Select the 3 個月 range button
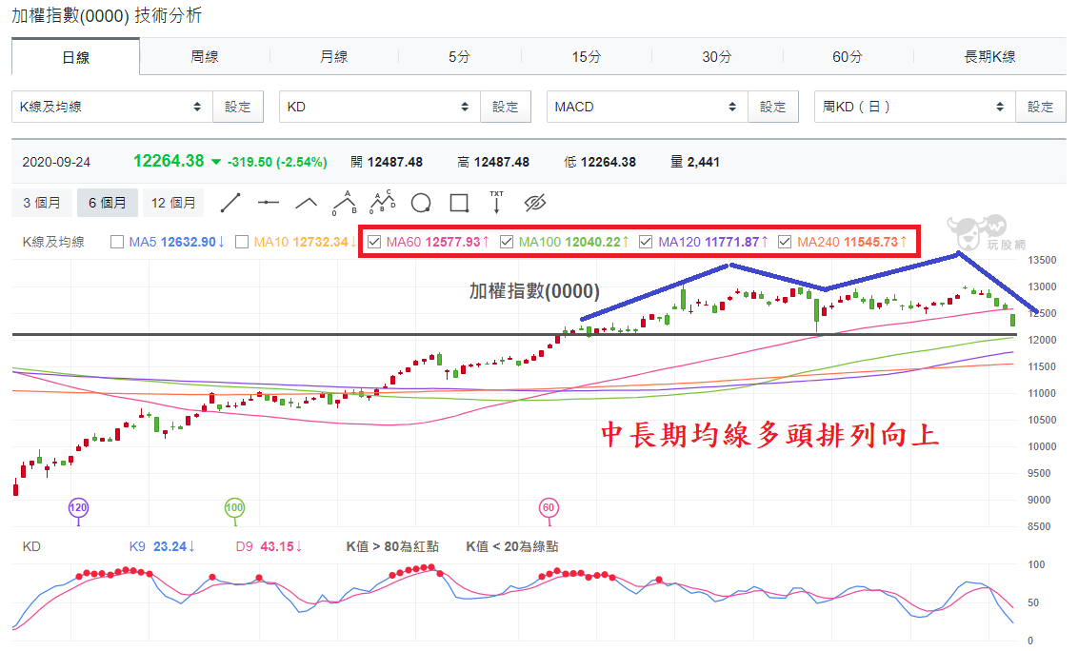1078x651 pixels. (42, 203)
